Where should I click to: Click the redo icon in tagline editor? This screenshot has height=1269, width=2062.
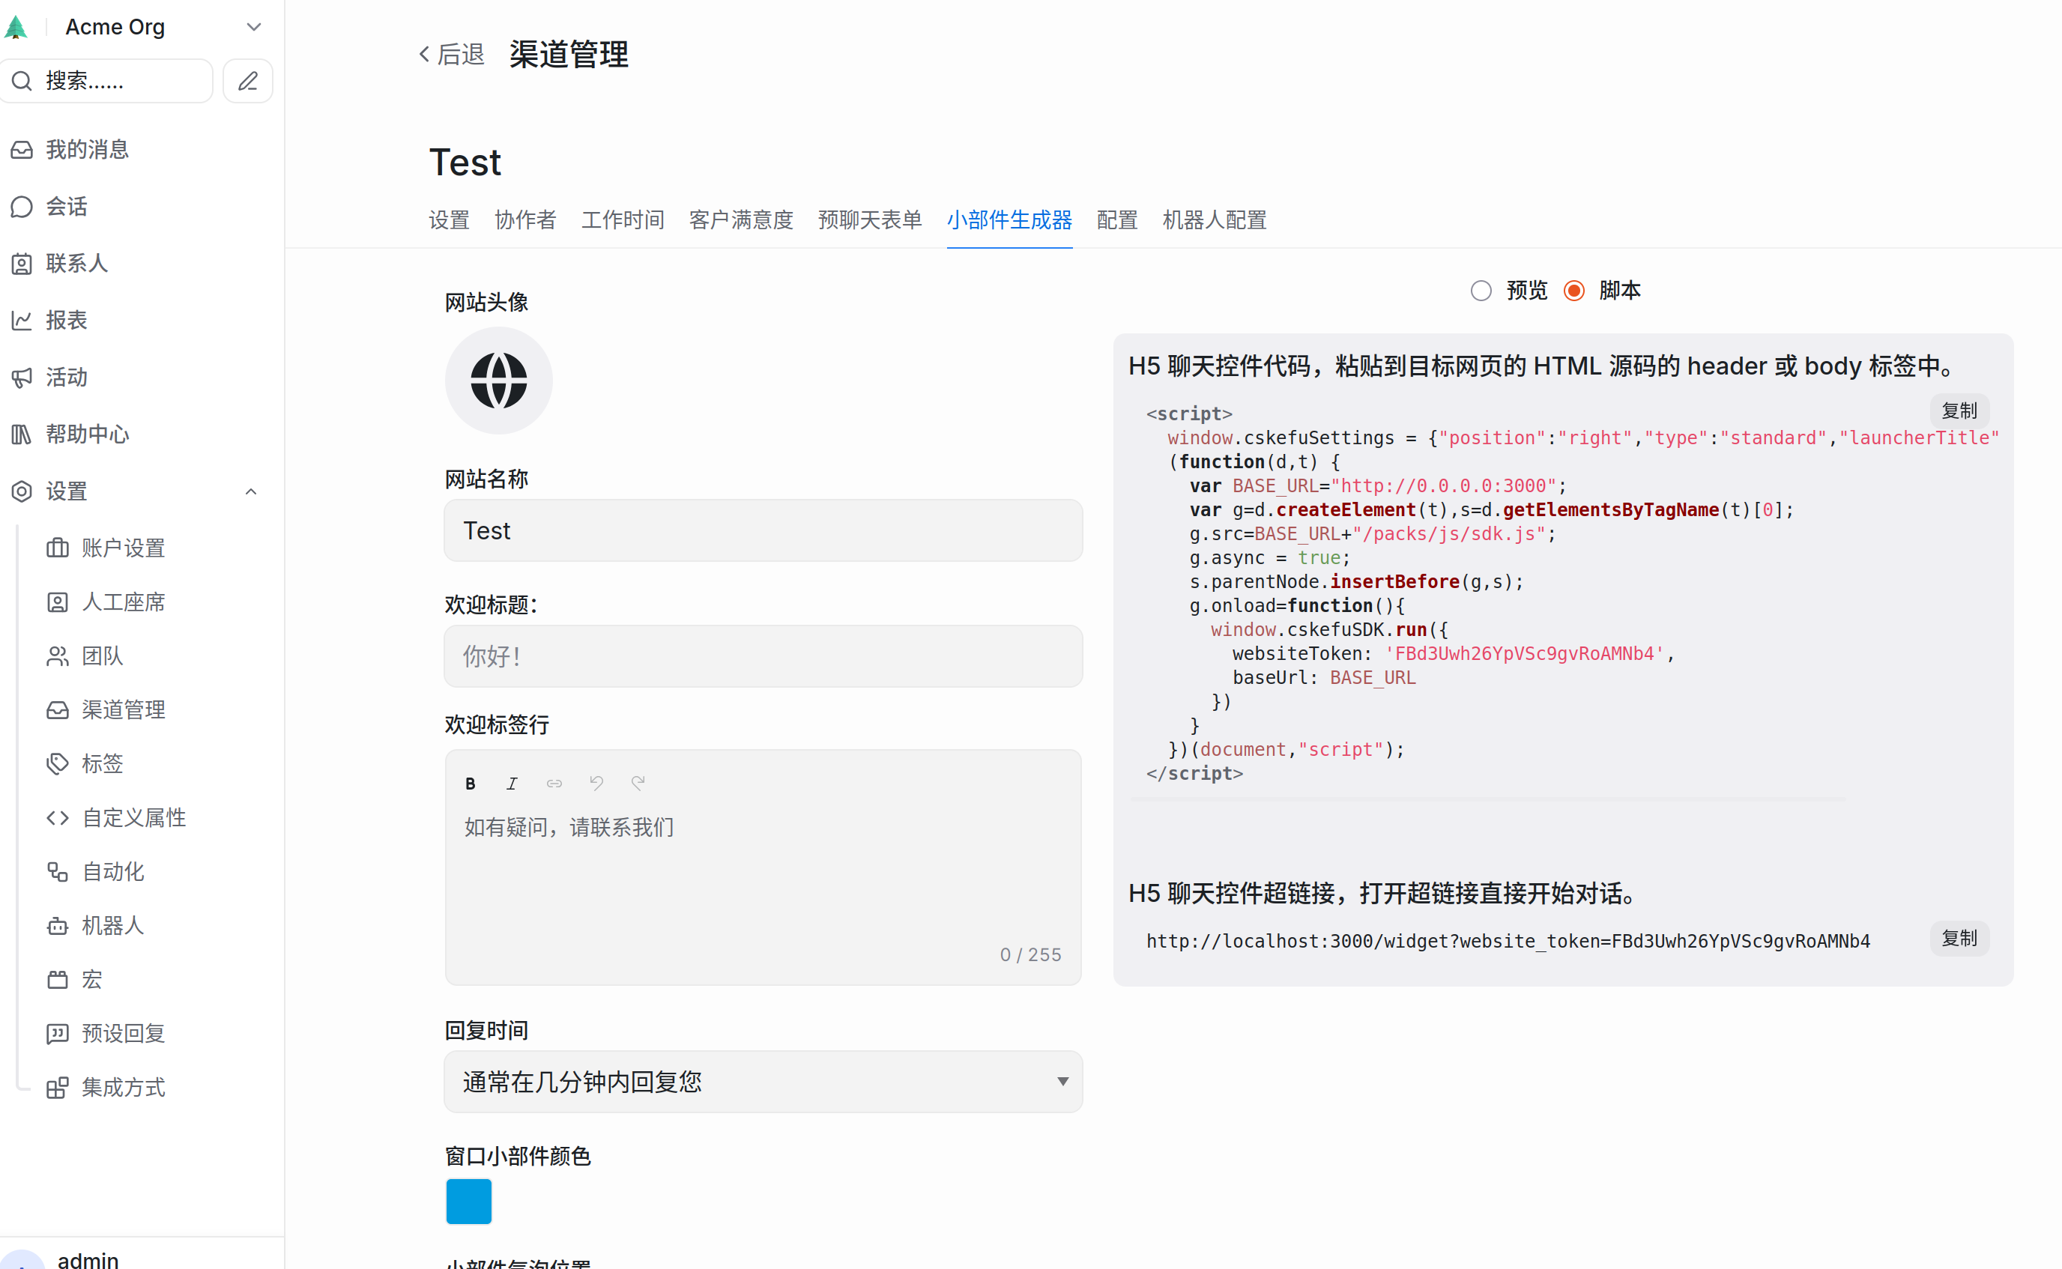pos(638,783)
